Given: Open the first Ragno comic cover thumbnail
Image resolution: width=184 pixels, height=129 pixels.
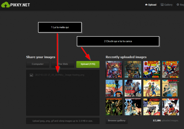Looking at the screenshot, I should point(152,69).
